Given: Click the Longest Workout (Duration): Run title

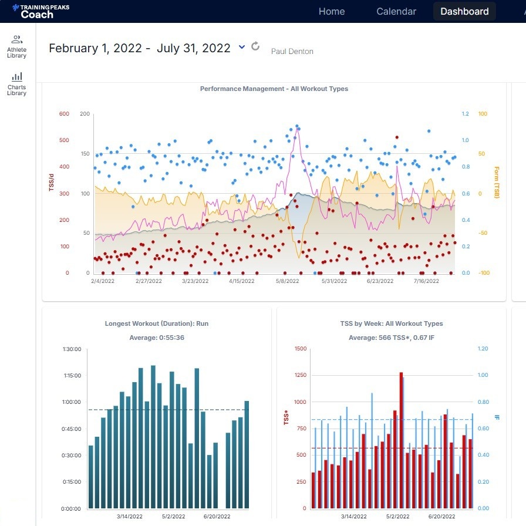Looking at the screenshot, I should point(157,323).
